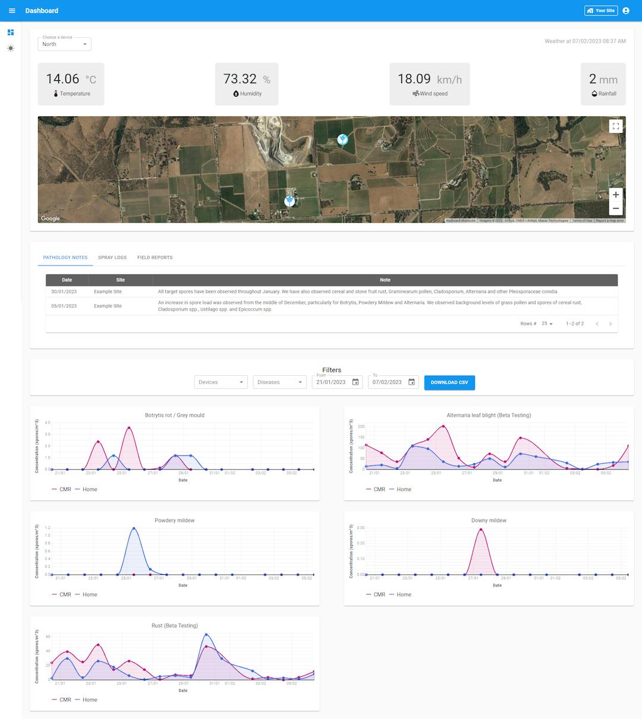This screenshot has height=719, width=642.
Task: Open the Rows per page selector
Action: click(546, 324)
